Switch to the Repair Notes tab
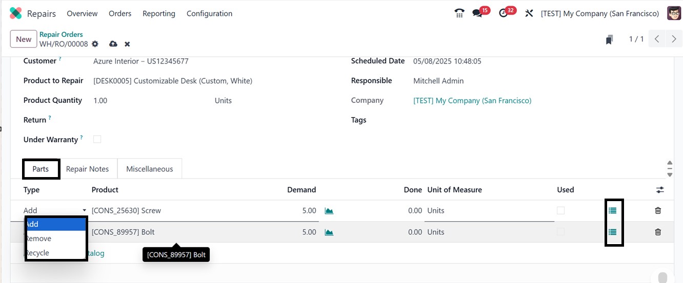 (x=88, y=169)
